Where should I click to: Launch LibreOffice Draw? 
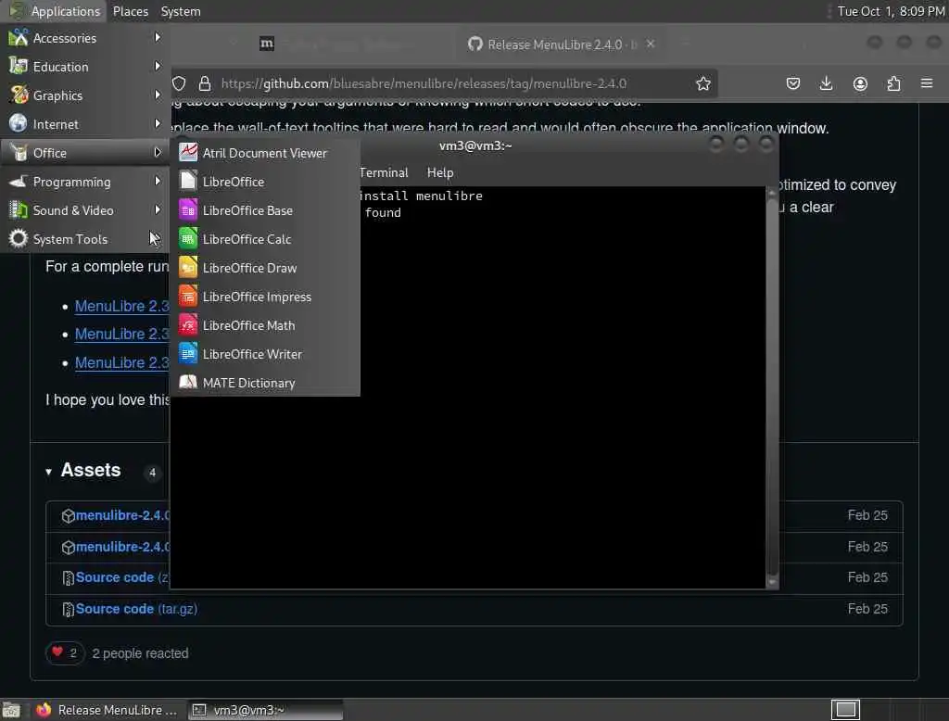(x=265, y=268)
